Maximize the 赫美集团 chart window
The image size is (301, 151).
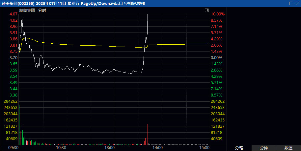(291, 3)
